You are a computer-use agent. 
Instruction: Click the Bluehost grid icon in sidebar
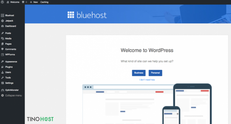(x=3, y=15)
